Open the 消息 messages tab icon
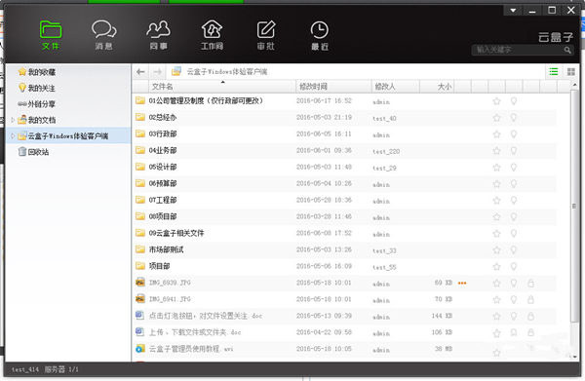585x381 pixels. tap(103, 30)
